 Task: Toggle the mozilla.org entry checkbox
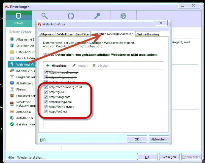coord(46,72)
